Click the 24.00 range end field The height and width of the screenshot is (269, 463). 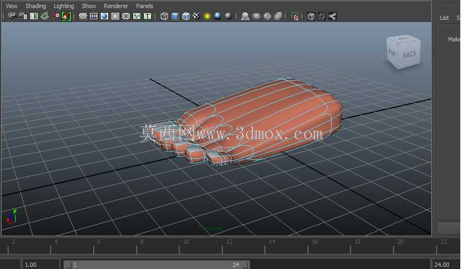tap(446, 265)
